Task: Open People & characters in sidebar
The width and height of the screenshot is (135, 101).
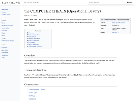Action: [x=7, y=25]
